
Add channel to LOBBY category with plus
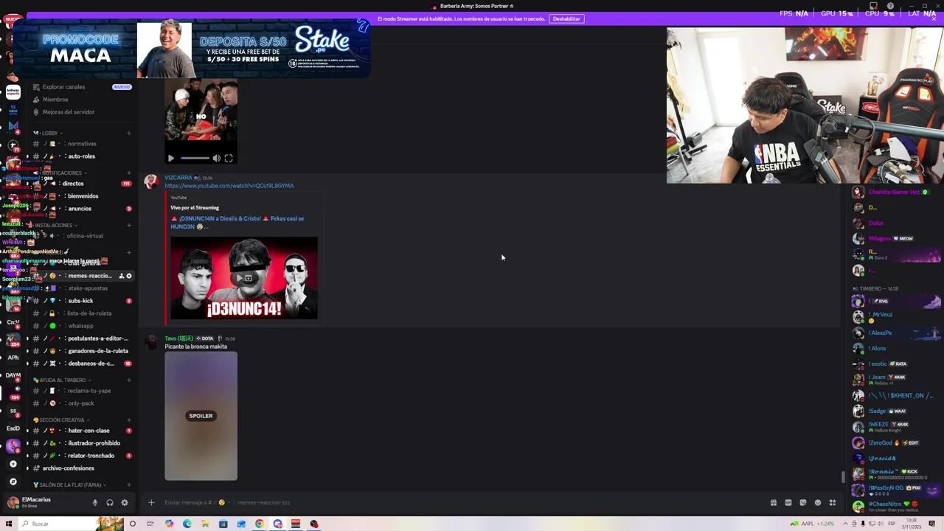click(x=128, y=133)
